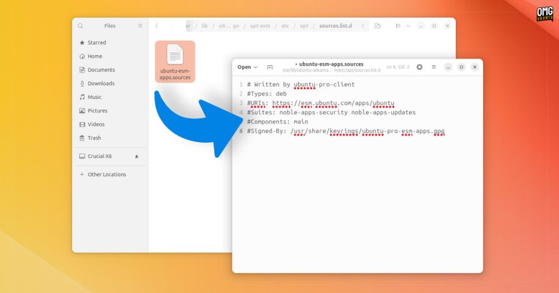Click 'lib' in the path bar
The image size is (559, 293).
tap(204, 26)
